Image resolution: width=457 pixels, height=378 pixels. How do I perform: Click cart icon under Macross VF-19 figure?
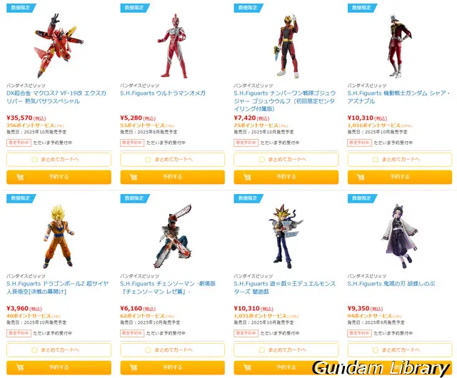[x=20, y=177]
